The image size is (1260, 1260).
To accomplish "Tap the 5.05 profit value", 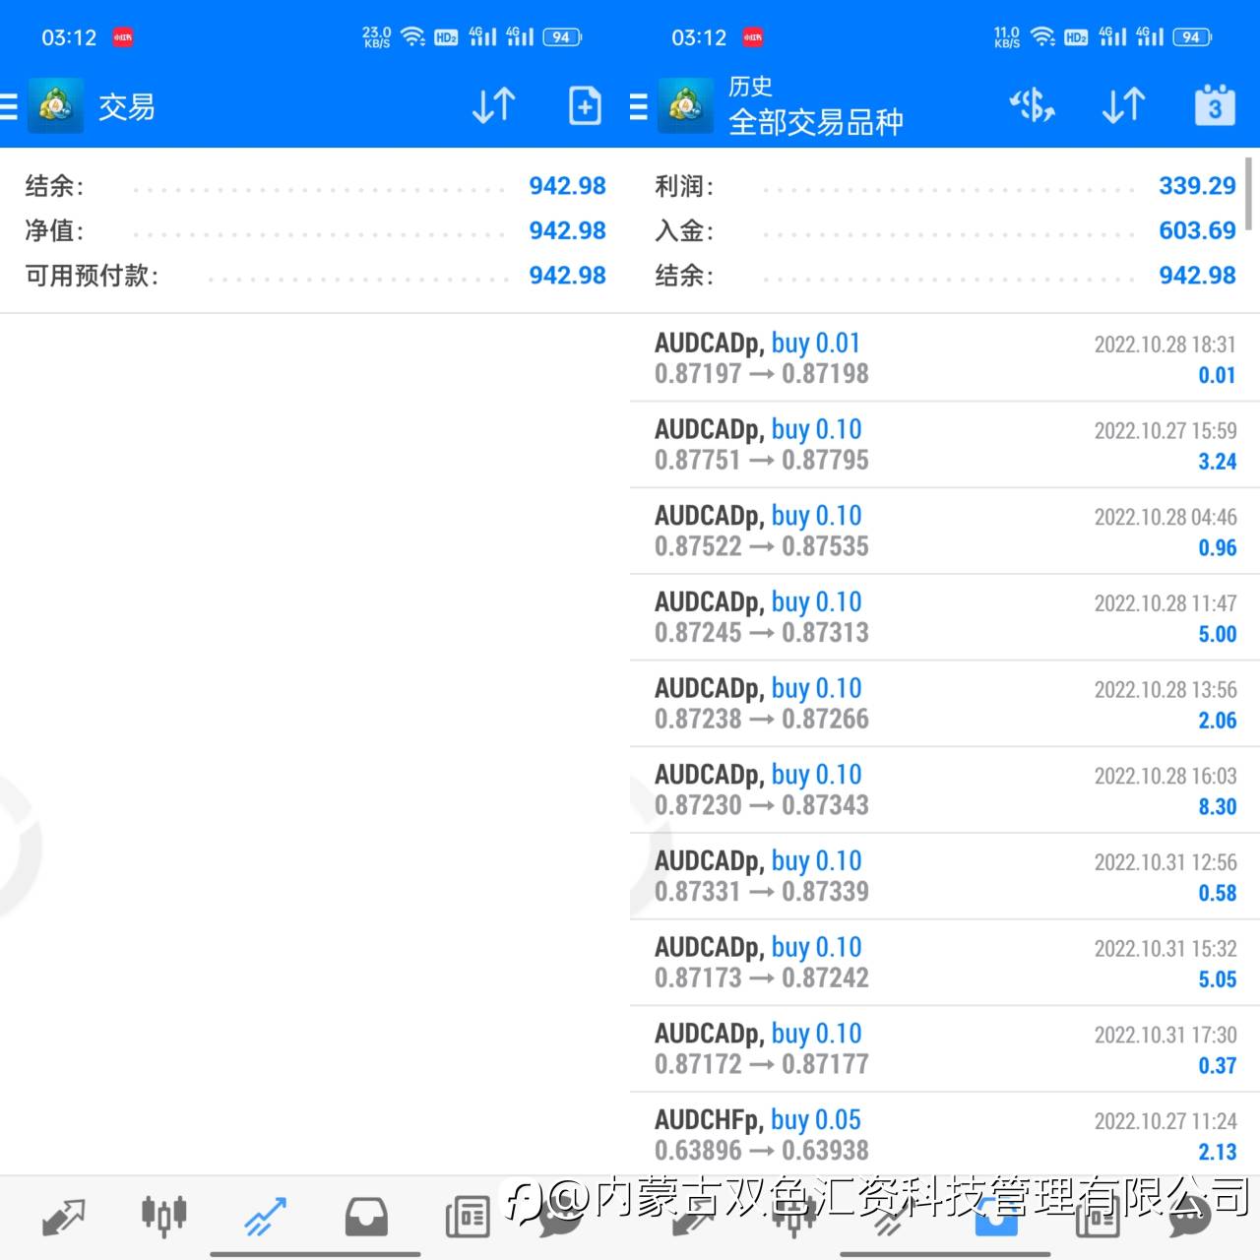I will tap(1218, 979).
